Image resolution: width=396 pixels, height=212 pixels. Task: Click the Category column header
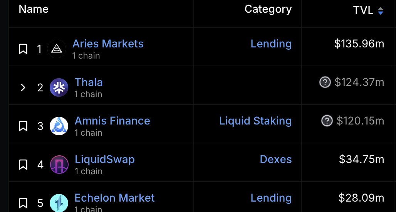coord(268,9)
